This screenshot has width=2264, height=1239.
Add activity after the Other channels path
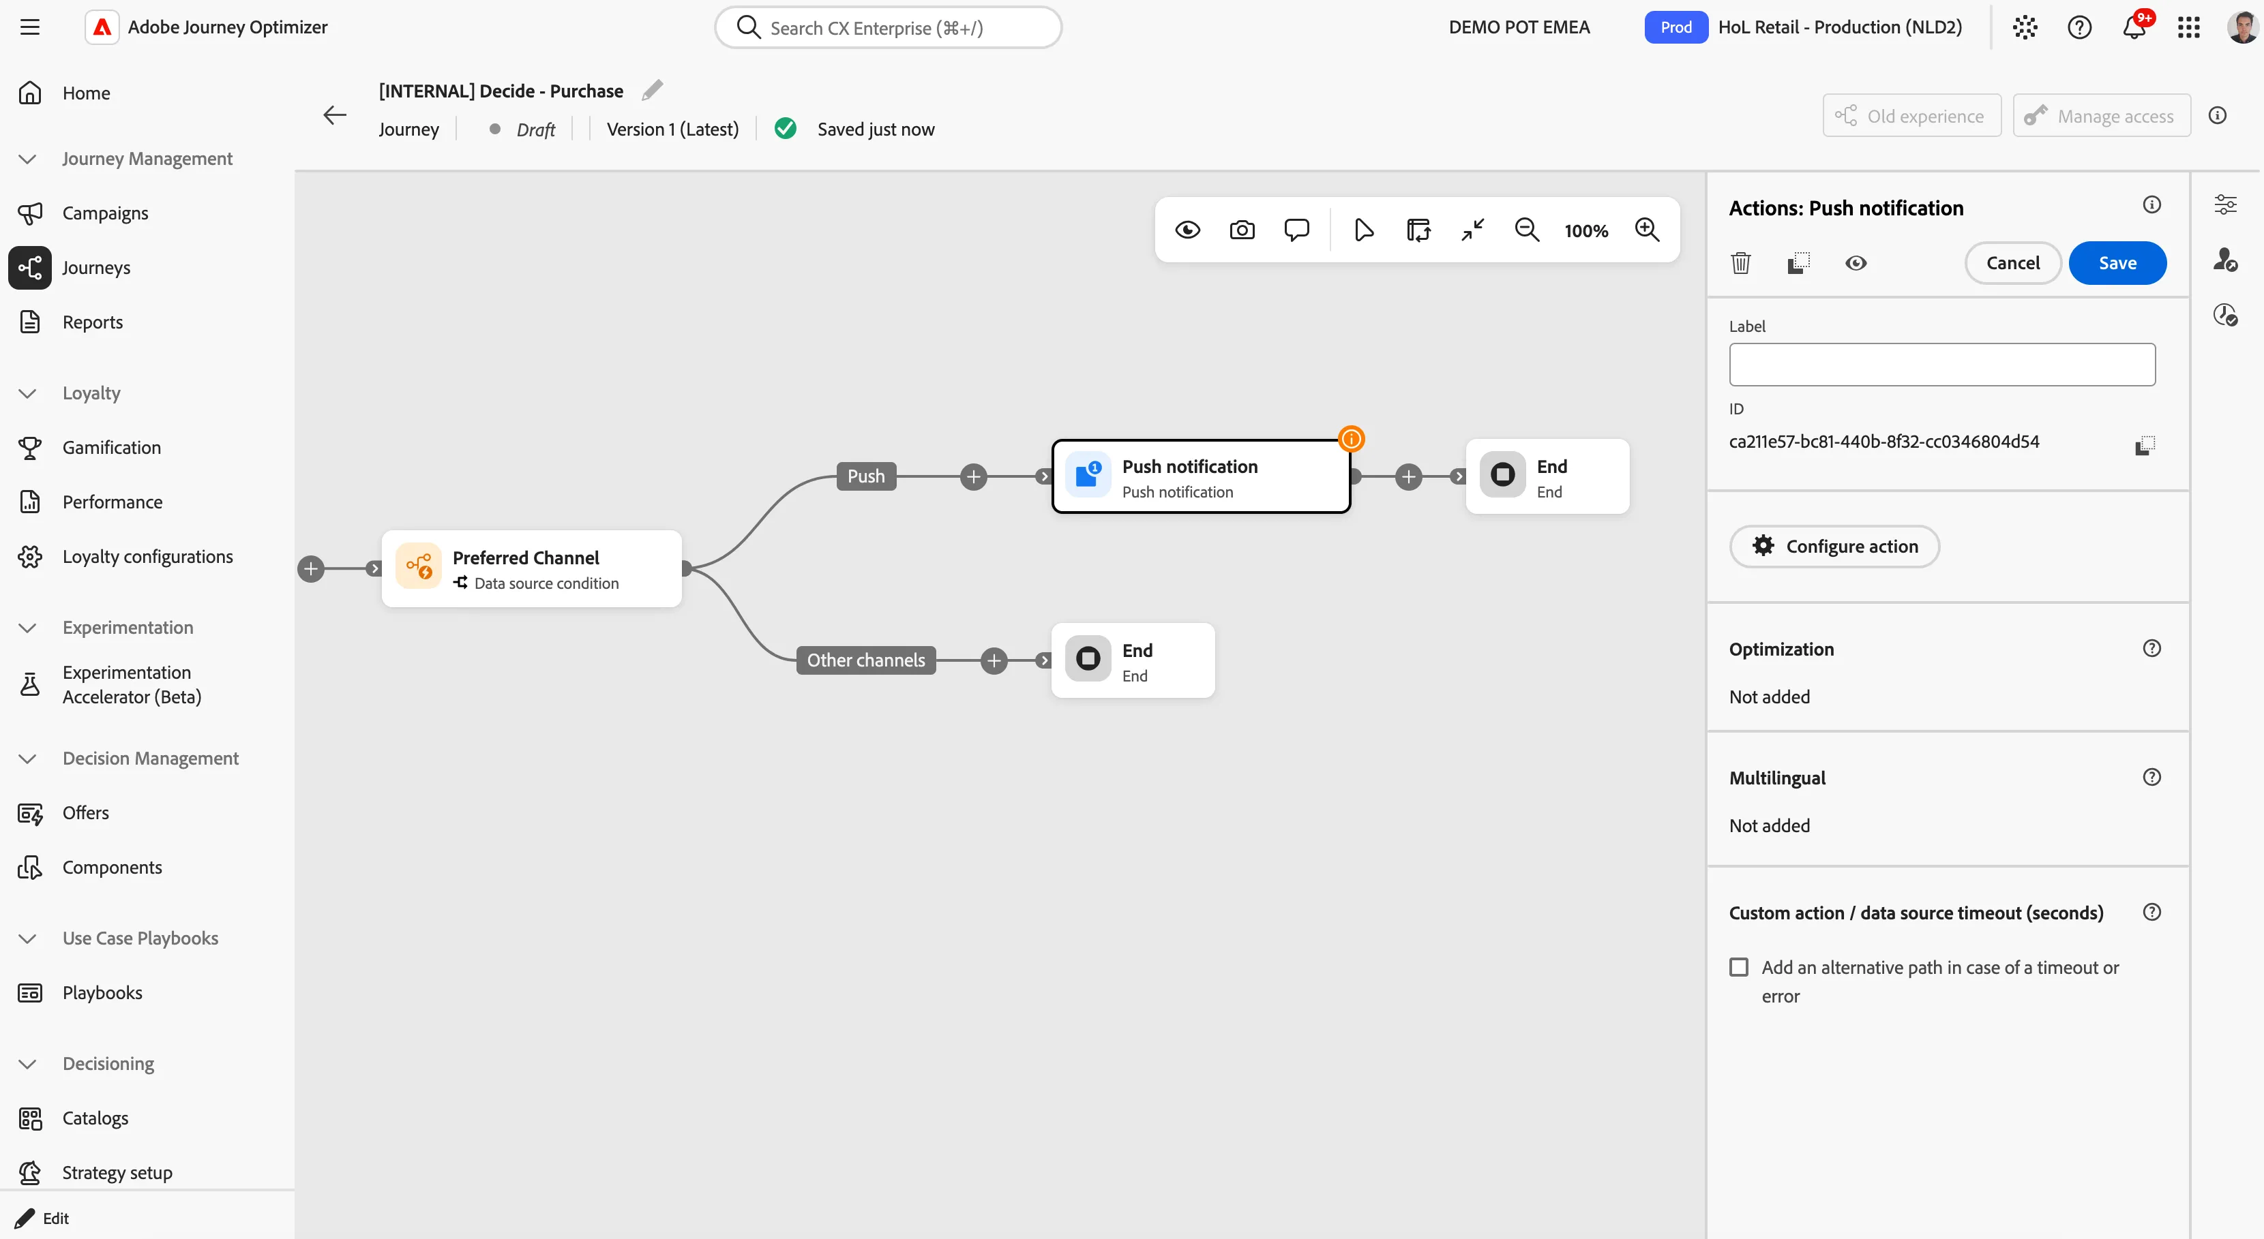(x=994, y=660)
